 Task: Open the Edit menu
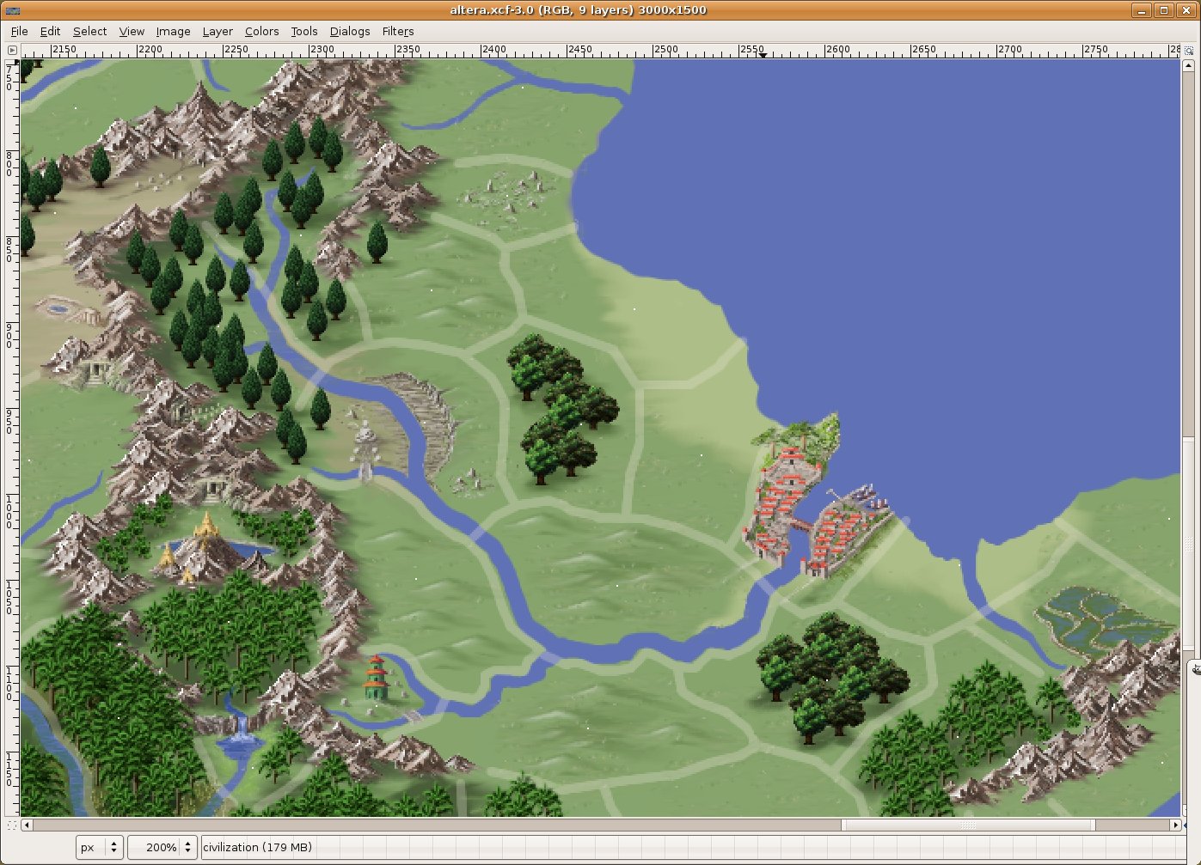point(50,31)
